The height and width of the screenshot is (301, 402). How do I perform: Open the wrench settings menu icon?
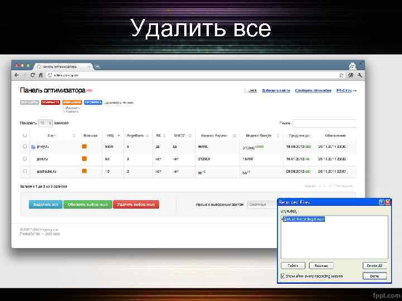pos(360,75)
